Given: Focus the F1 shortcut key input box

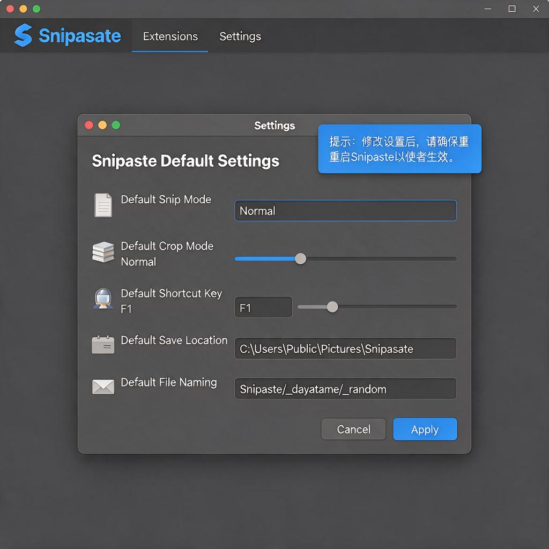Looking at the screenshot, I should (x=264, y=307).
